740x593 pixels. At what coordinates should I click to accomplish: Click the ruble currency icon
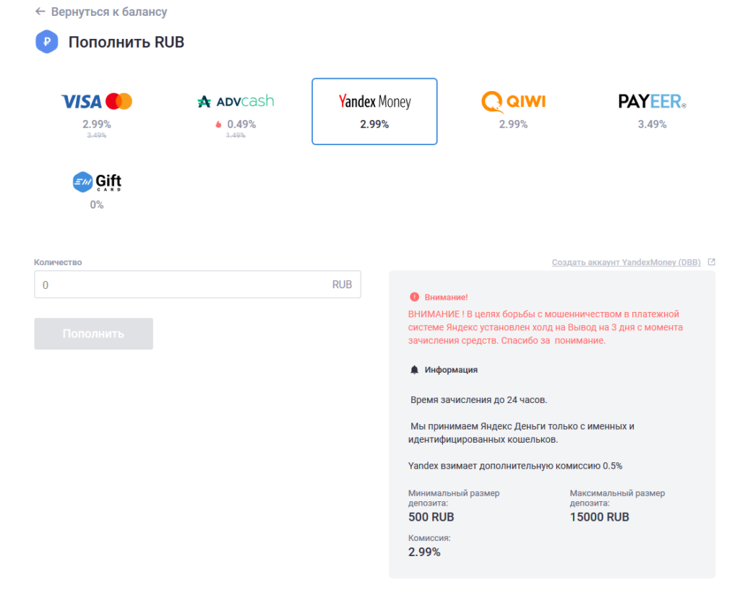(x=46, y=42)
